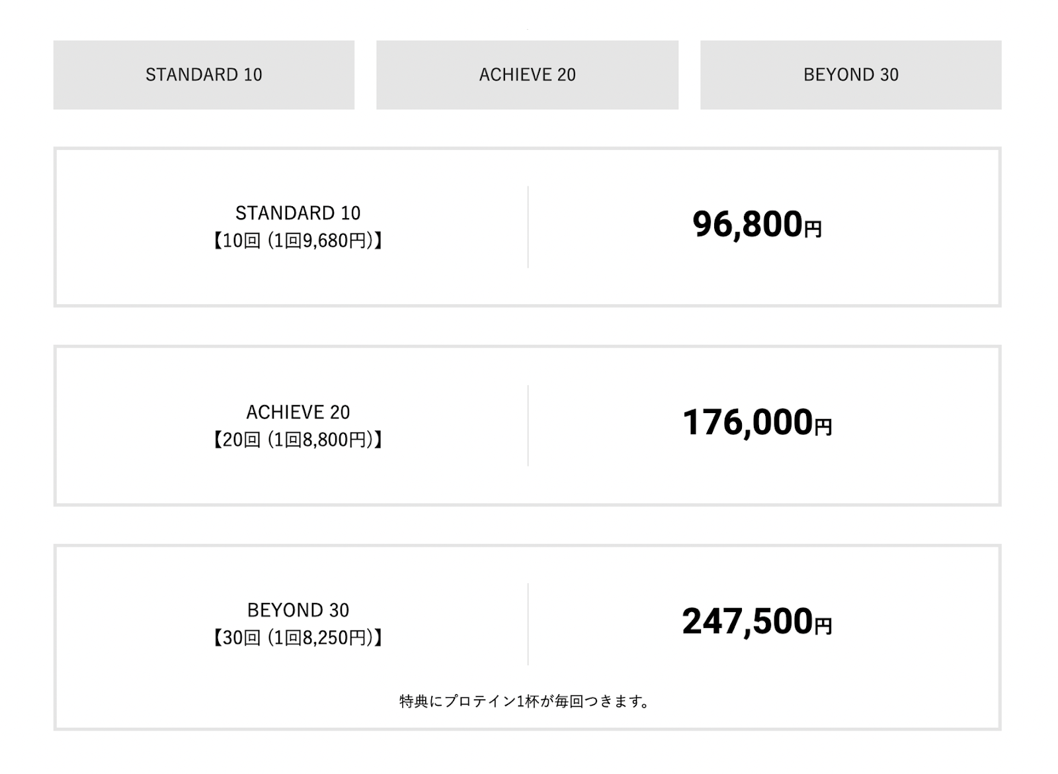Select the STANDARD 10 tab

point(204,75)
